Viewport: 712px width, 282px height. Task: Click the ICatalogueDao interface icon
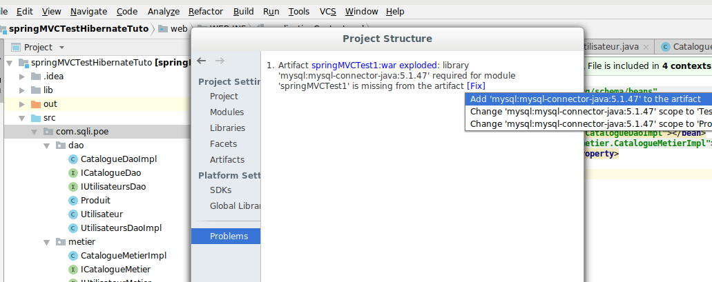coord(74,173)
